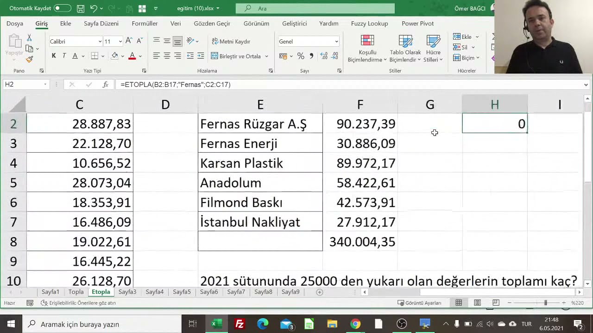Click the increase decimal icon
The width and height of the screenshot is (593, 333).
point(323,56)
